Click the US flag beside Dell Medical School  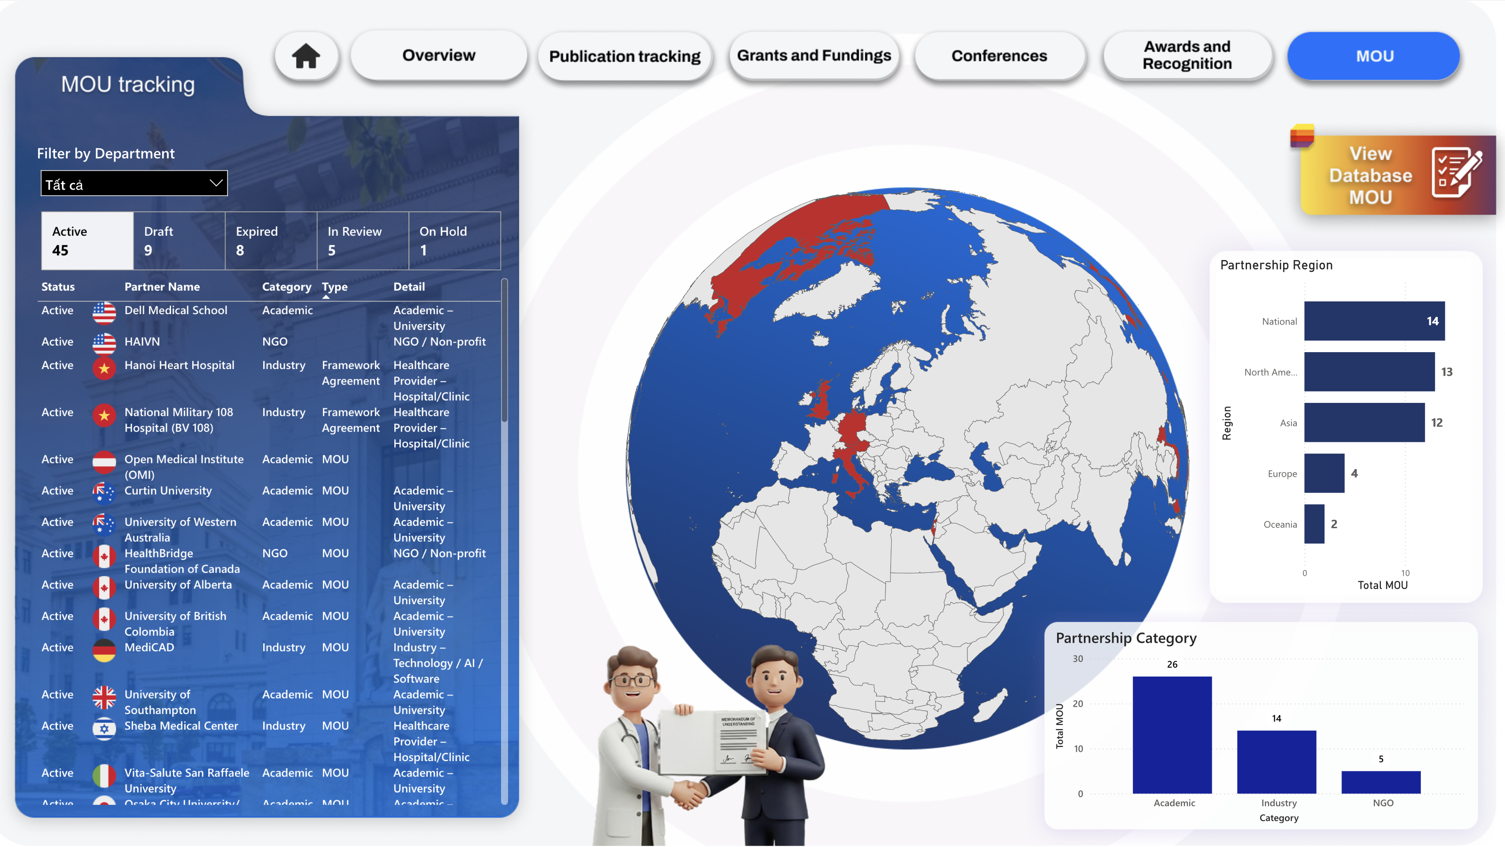pyautogui.click(x=104, y=313)
